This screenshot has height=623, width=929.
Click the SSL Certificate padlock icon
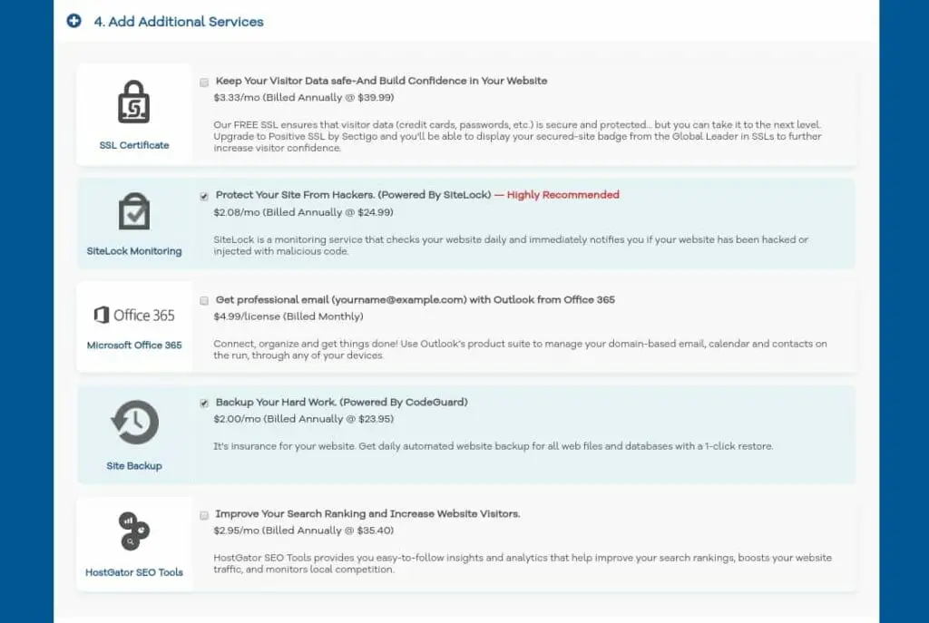click(134, 102)
